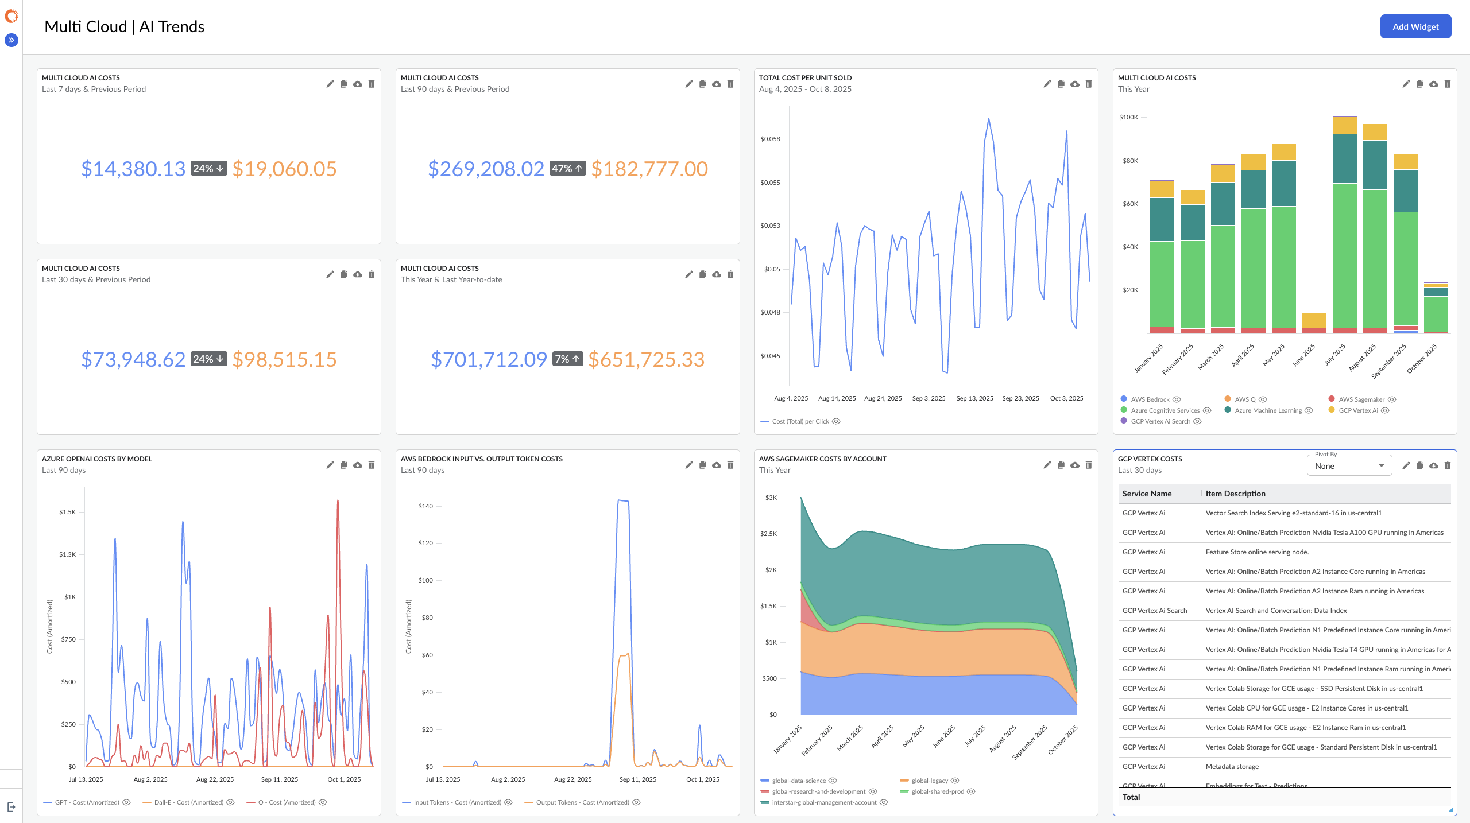Click the edit pencil on Total Cost Per Unit Sold widget
The height and width of the screenshot is (823, 1470).
[x=1047, y=84]
